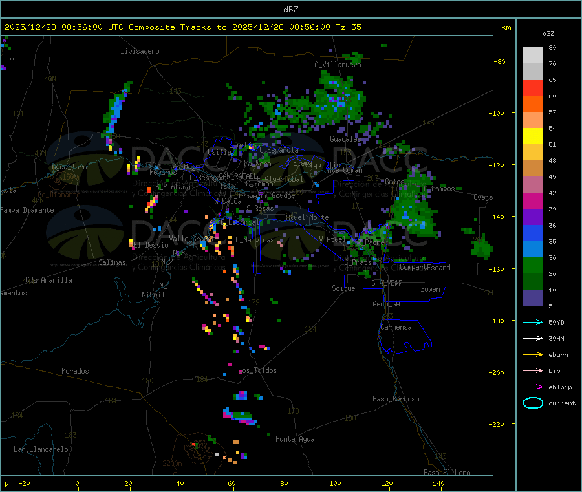Viewport: 582px width, 492px height.
Task: Click the cyan 50YD arrow legend icon
Action: (x=533, y=322)
